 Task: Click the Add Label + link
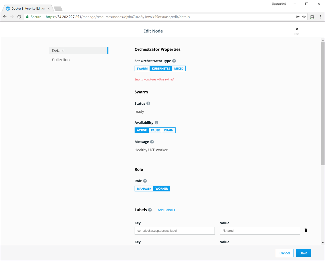(166, 210)
